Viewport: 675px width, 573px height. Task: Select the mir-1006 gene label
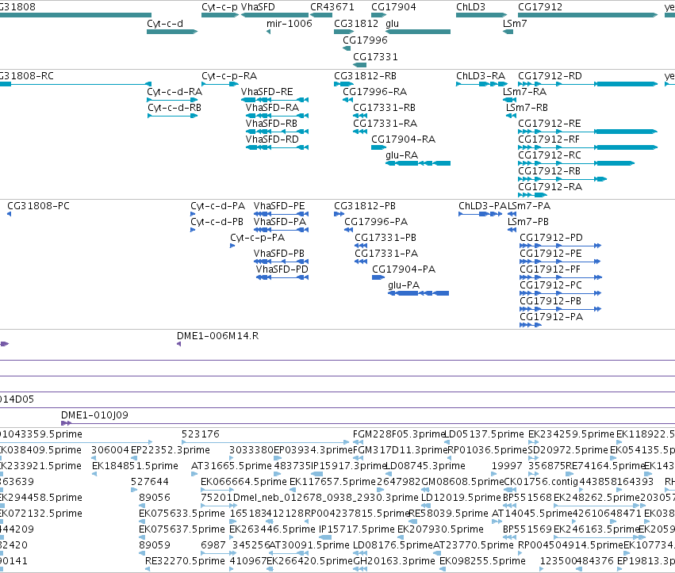click(290, 24)
